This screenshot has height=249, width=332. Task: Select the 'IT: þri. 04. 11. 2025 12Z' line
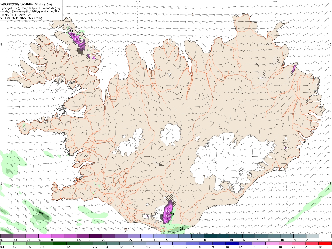click(16, 15)
